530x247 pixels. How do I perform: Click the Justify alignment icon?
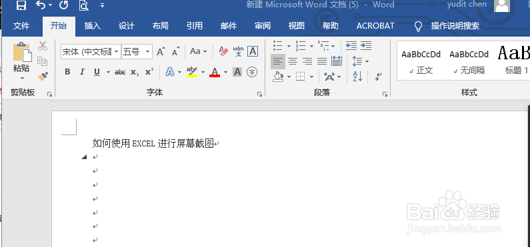(322, 61)
